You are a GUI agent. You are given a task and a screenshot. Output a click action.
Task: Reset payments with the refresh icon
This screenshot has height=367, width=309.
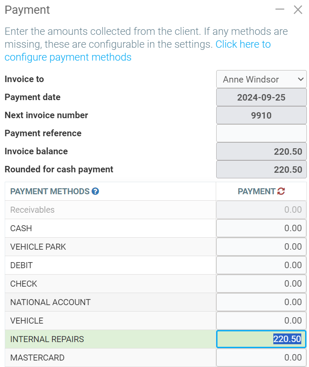[x=281, y=191]
